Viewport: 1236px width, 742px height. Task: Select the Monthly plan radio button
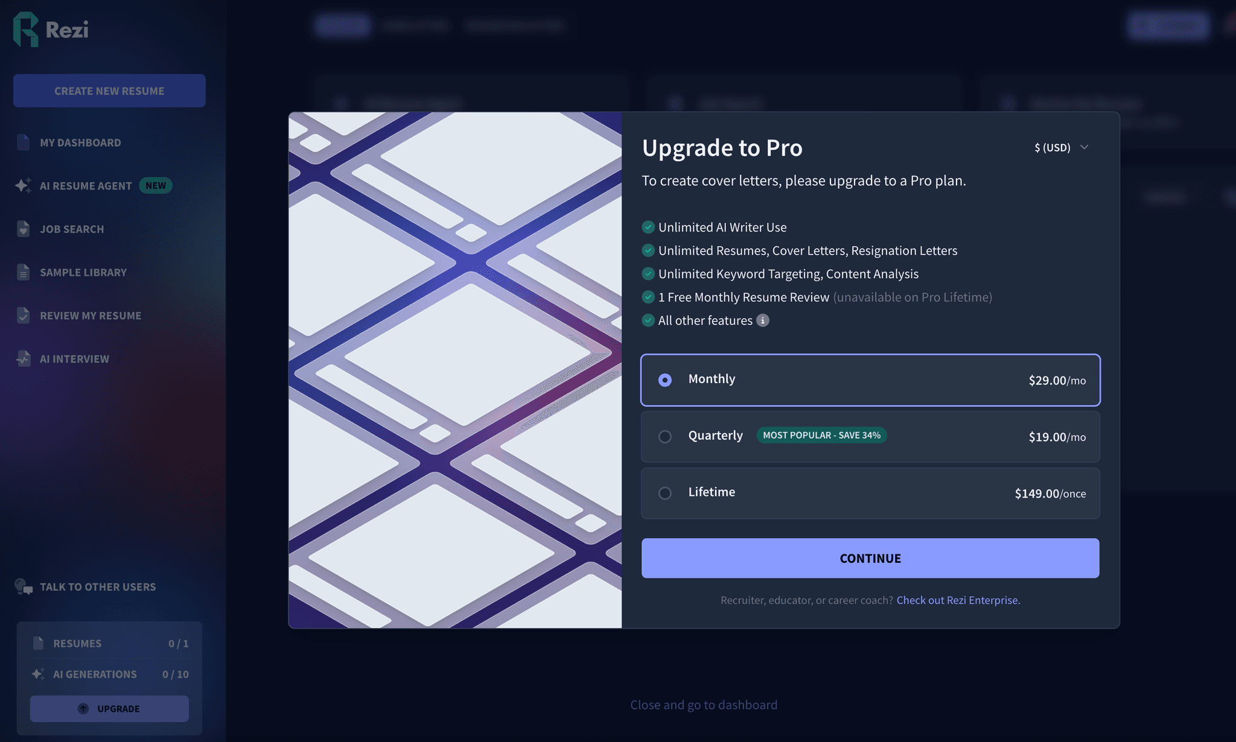coord(664,380)
